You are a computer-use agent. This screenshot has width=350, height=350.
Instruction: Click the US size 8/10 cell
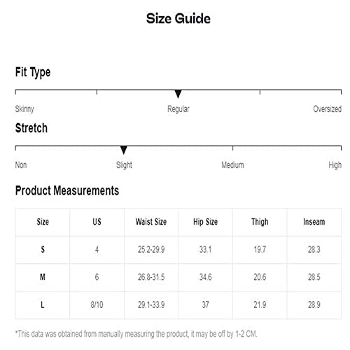coord(97,304)
